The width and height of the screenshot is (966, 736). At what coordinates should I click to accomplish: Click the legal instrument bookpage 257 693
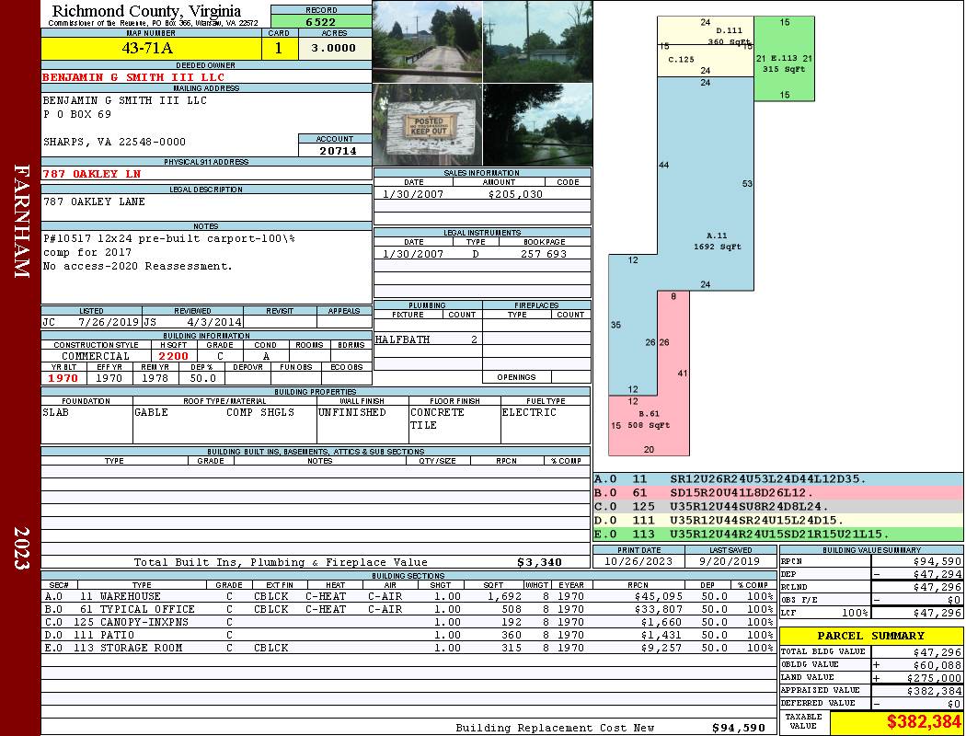point(544,254)
